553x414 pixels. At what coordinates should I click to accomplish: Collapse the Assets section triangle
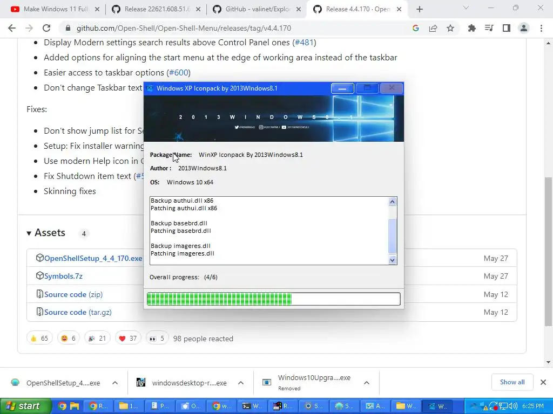point(29,233)
